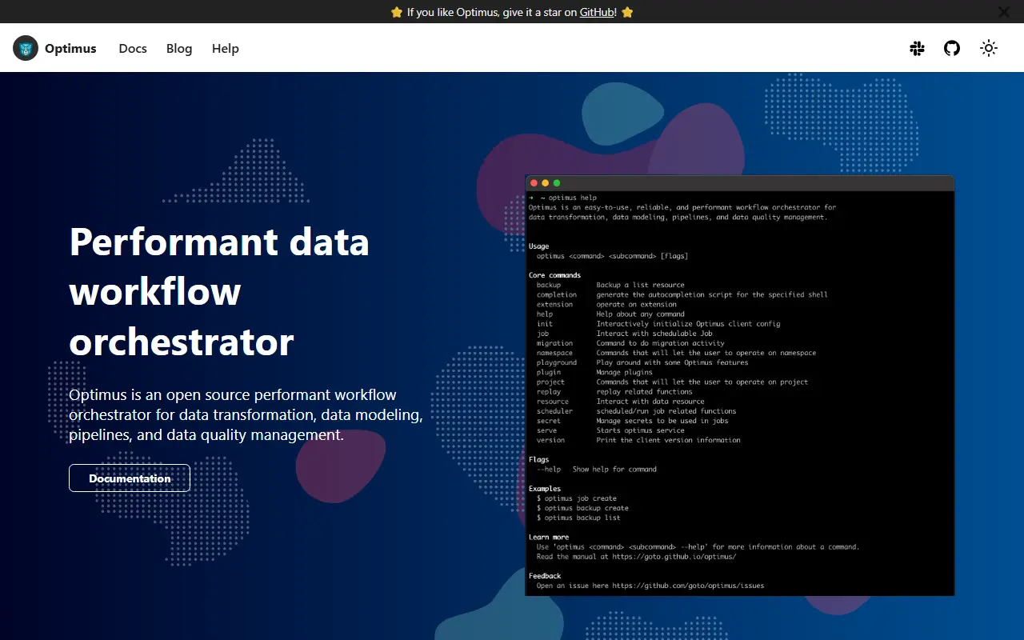Click the 'Usage' heading in terminal image
Screen dimensions: 1024x640
click(539, 246)
